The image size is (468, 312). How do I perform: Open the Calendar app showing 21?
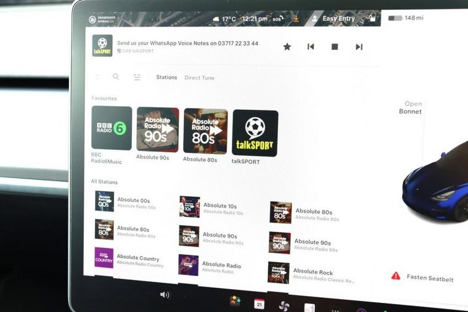(259, 303)
